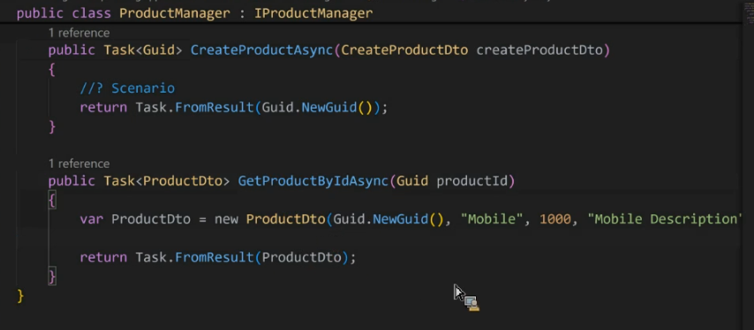Click the highlighted opening brace of GetProductByIdAsync
Image resolution: width=754 pixels, height=330 pixels.
click(x=52, y=199)
